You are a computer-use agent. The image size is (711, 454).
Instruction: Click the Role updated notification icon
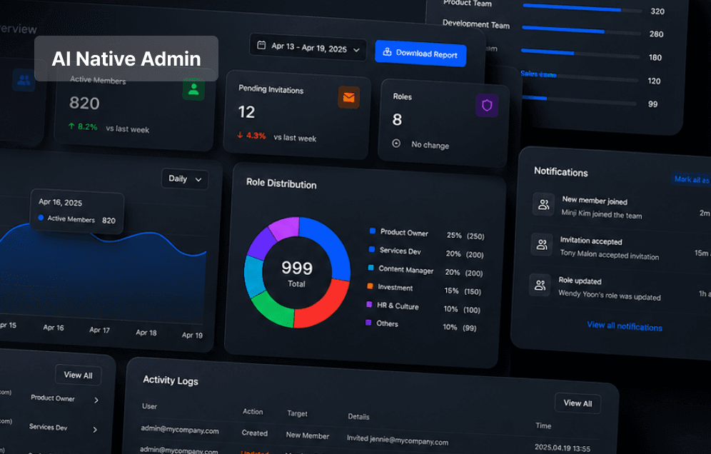(x=540, y=285)
